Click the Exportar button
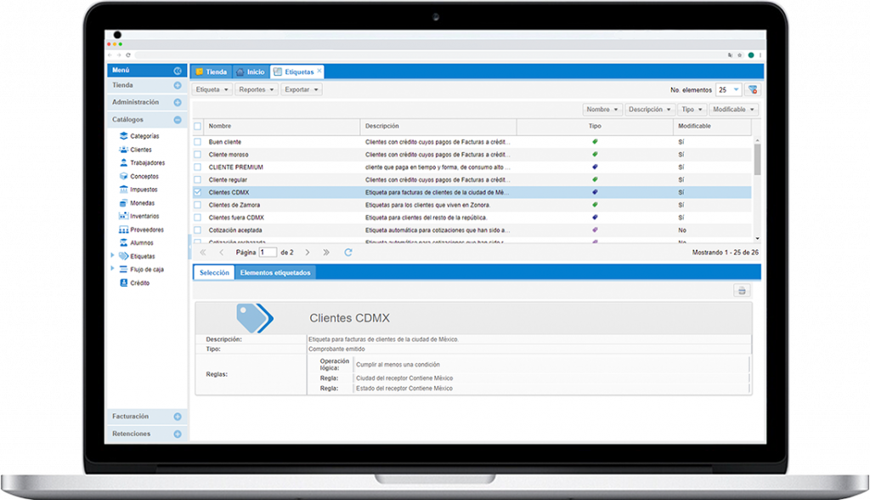The width and height of the screenshot is (870, 500). pos(302,89)
